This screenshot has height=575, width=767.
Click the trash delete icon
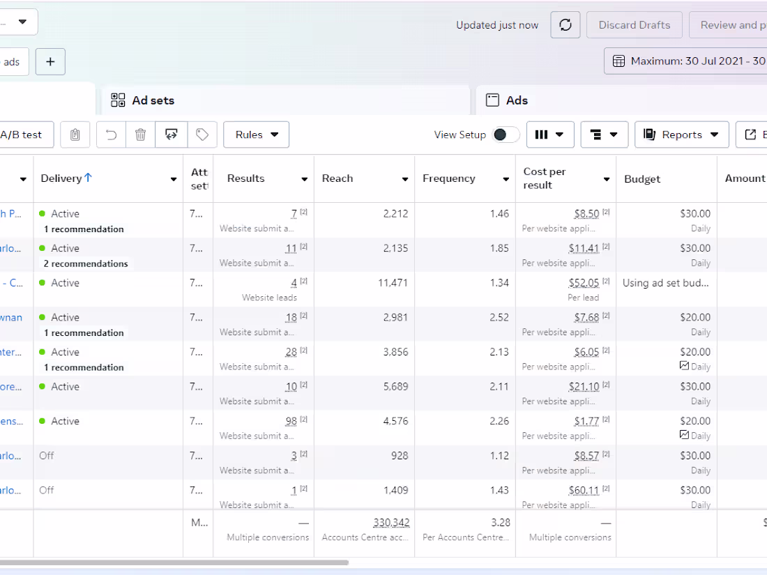pos(141,135)
